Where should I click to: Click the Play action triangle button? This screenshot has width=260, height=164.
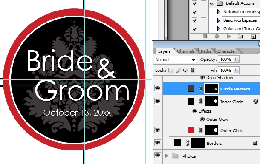tap(229, 37)
